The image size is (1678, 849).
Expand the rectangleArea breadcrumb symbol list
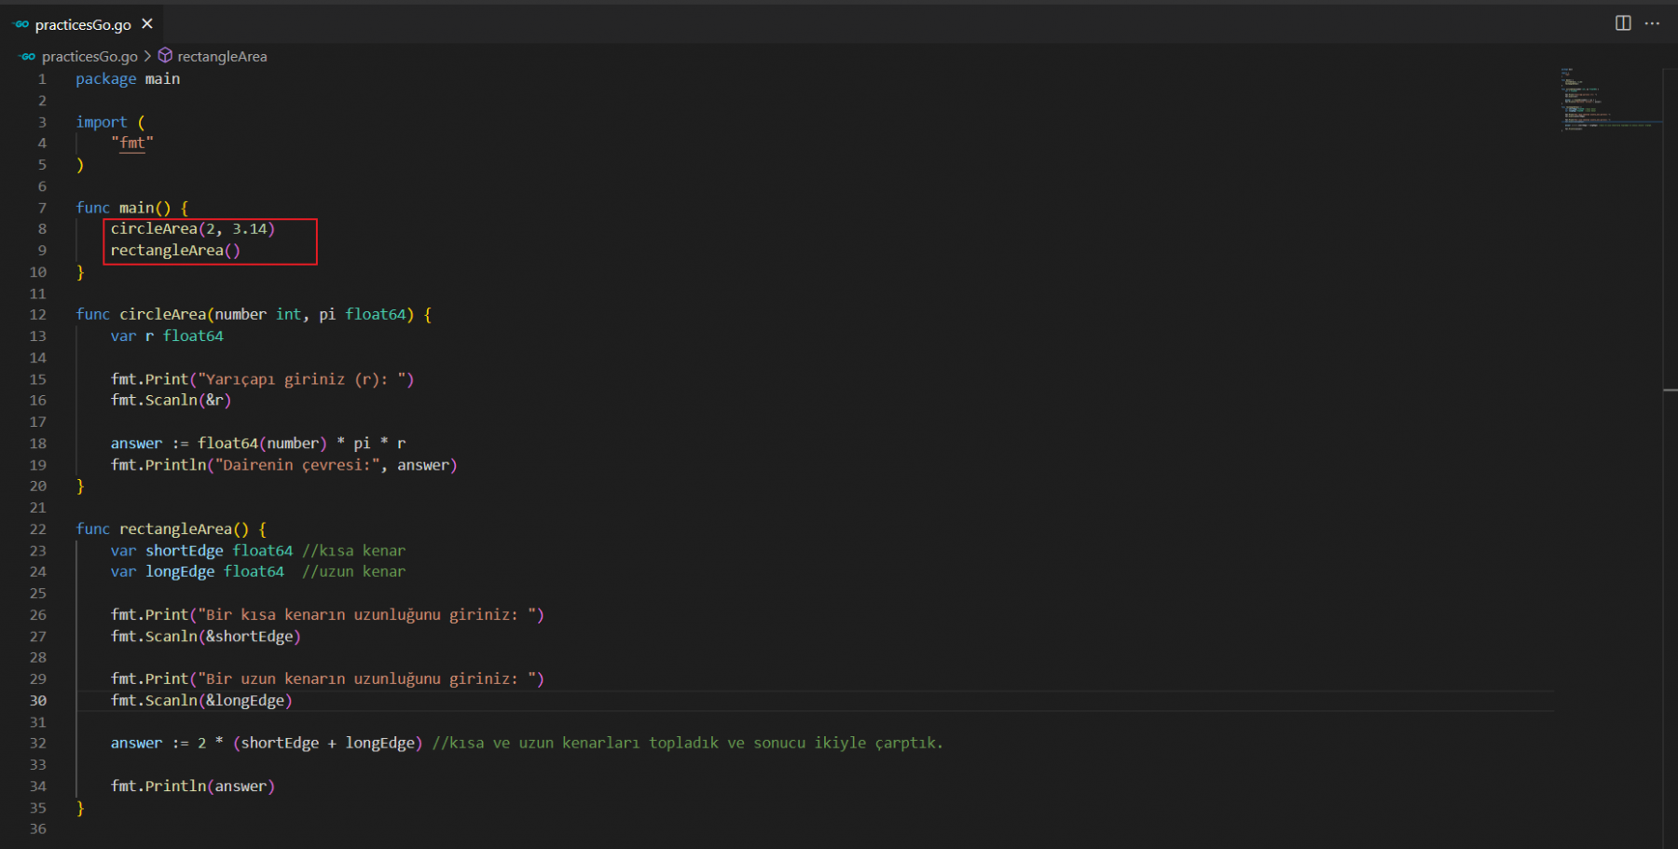click(x=222, y=57)
